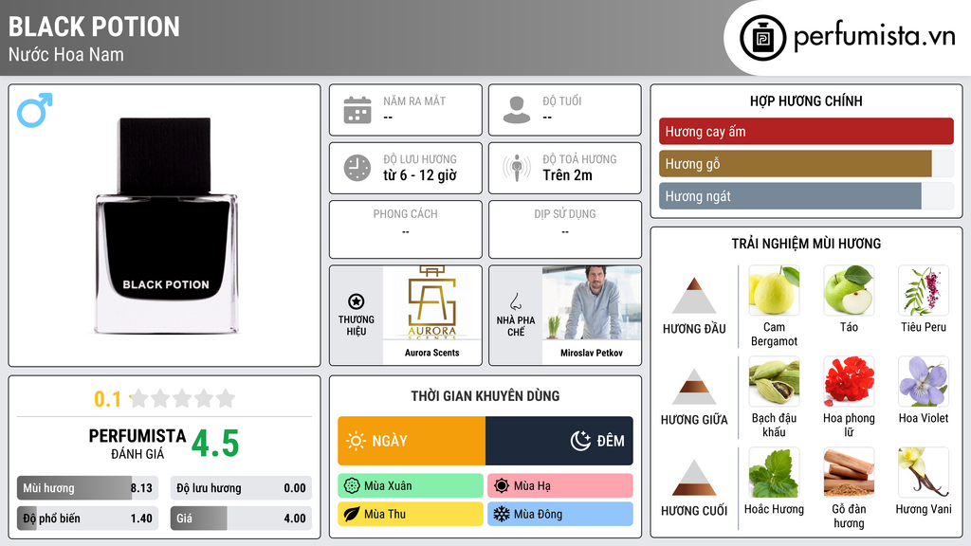971x546 pixels.
Task: Click the leaf icon in Mùa Thu
Action: point(352,514)
